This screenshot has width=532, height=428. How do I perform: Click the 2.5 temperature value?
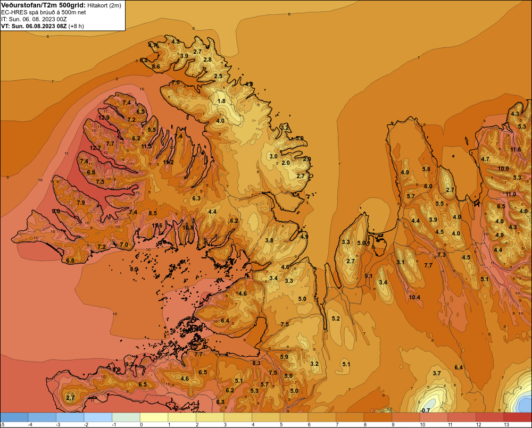218,76
